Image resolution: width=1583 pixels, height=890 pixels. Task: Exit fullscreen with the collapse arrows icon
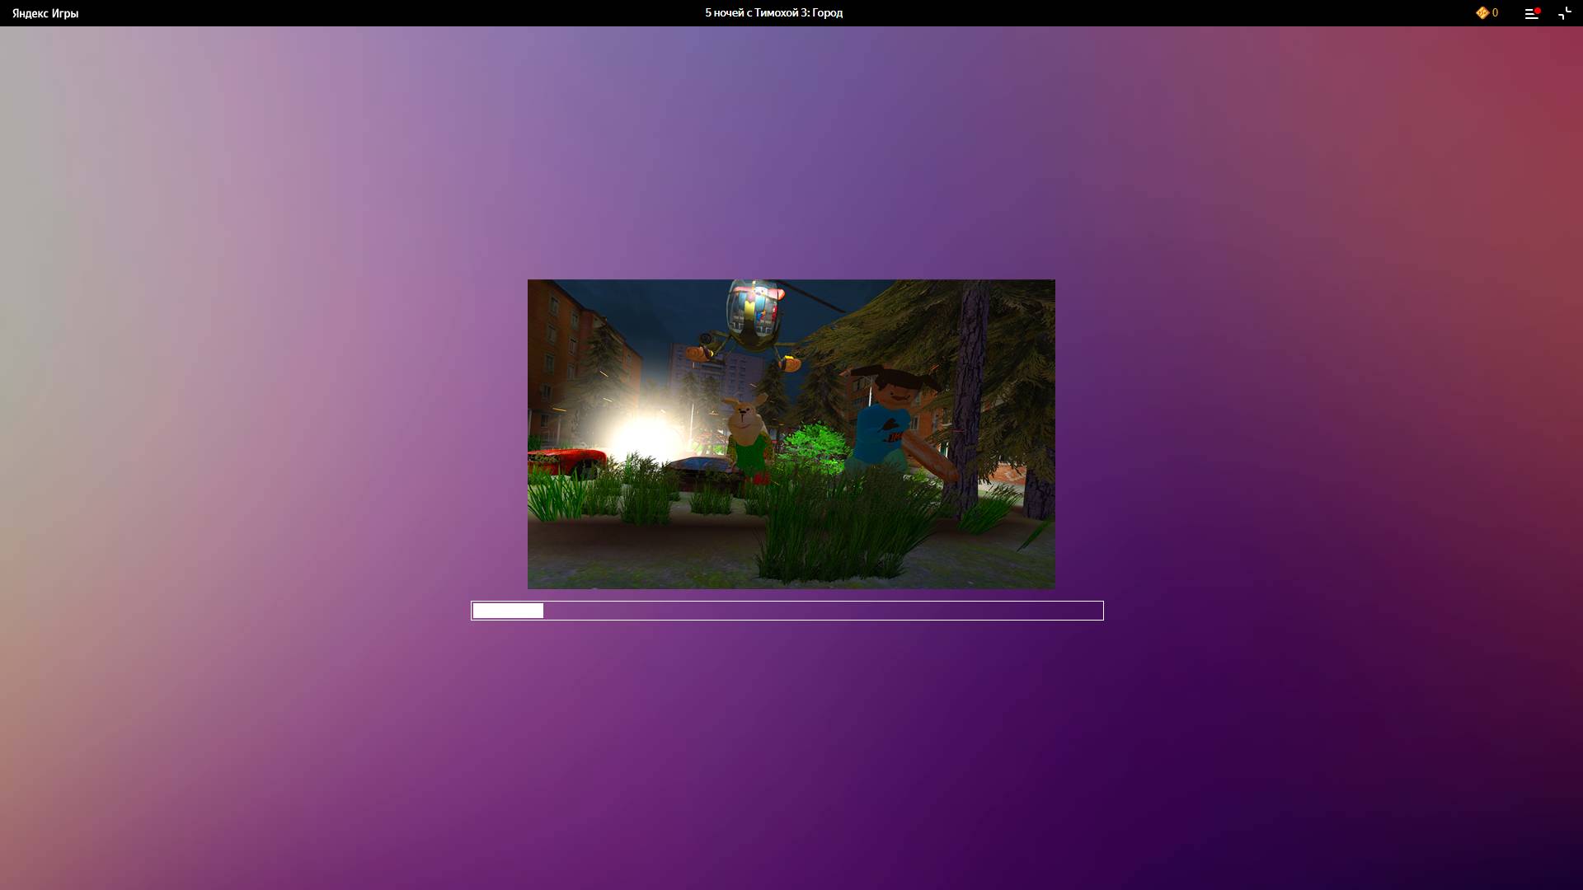point(1564,13)
